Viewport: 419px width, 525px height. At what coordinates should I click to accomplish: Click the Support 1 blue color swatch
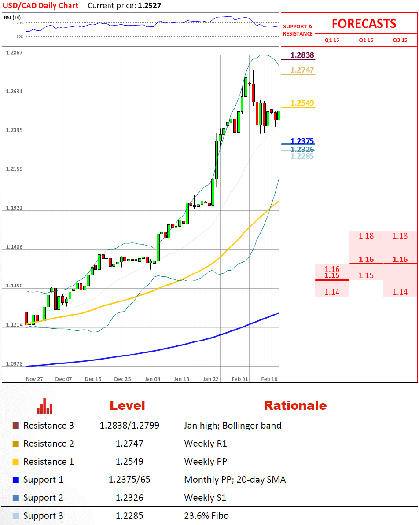point(16,480)
